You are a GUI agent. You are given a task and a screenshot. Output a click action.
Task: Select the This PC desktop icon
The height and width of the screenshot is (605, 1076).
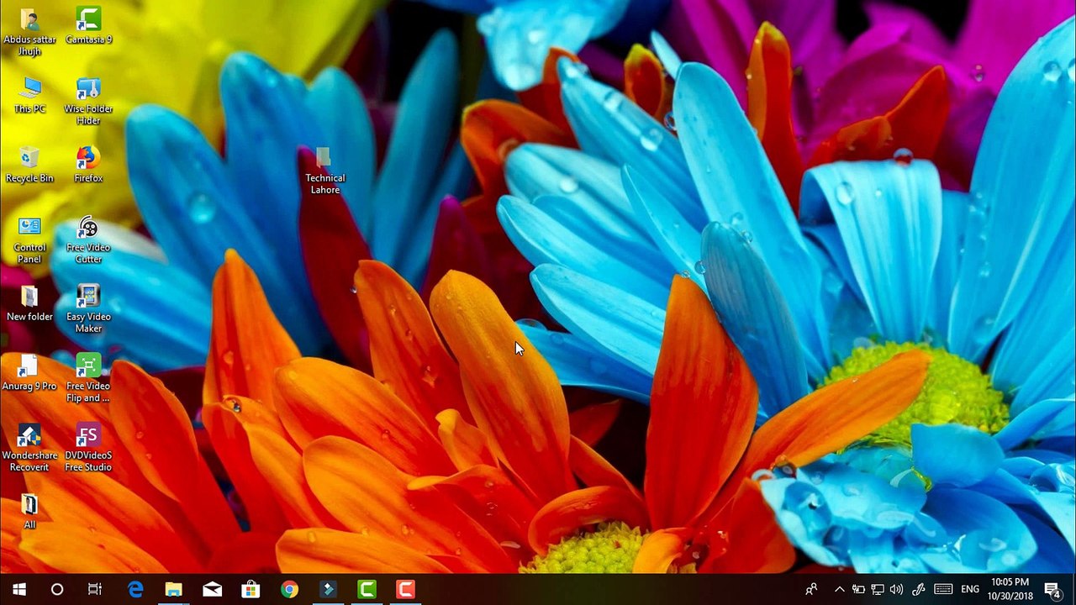[29, 95]
